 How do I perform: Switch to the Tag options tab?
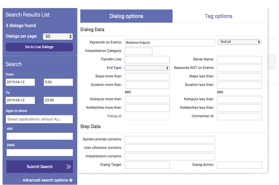click(218, 16)
